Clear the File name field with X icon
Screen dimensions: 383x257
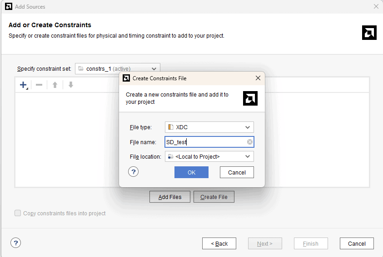249,142
